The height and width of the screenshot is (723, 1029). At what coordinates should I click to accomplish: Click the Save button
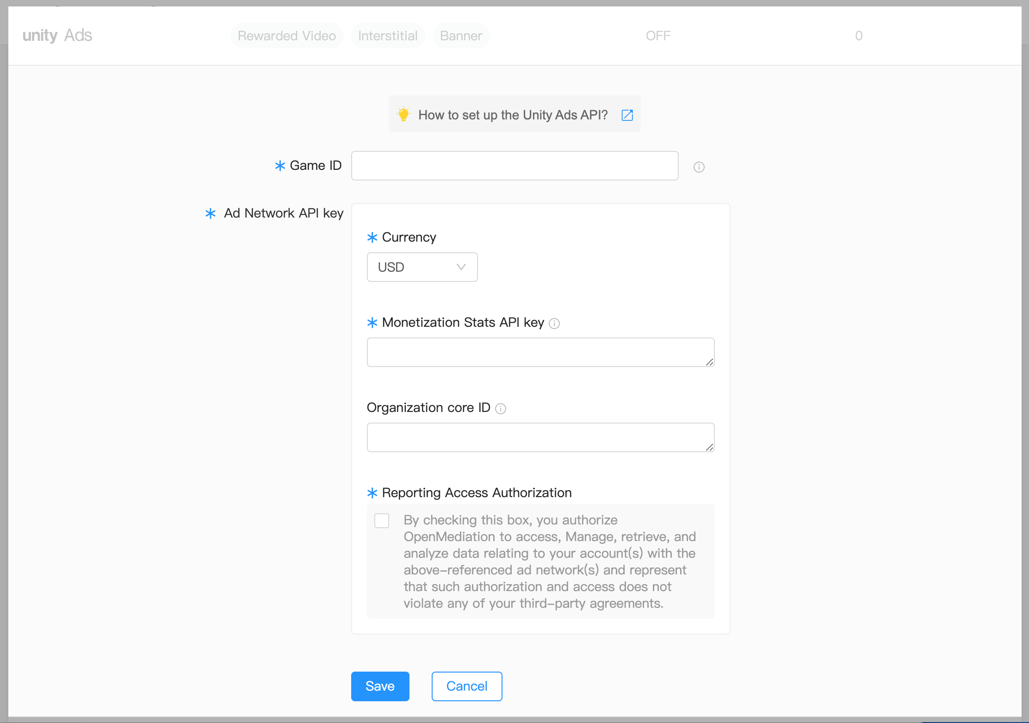click(x=380, y=686)
